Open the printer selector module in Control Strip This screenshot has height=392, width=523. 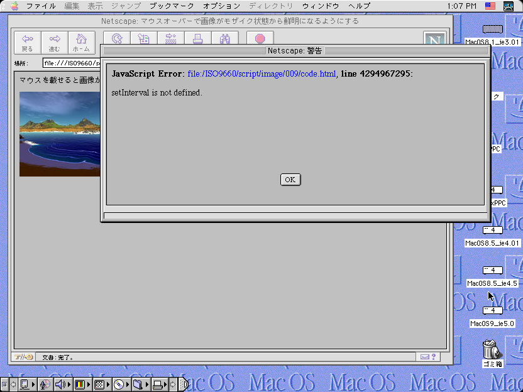point(160,384)
